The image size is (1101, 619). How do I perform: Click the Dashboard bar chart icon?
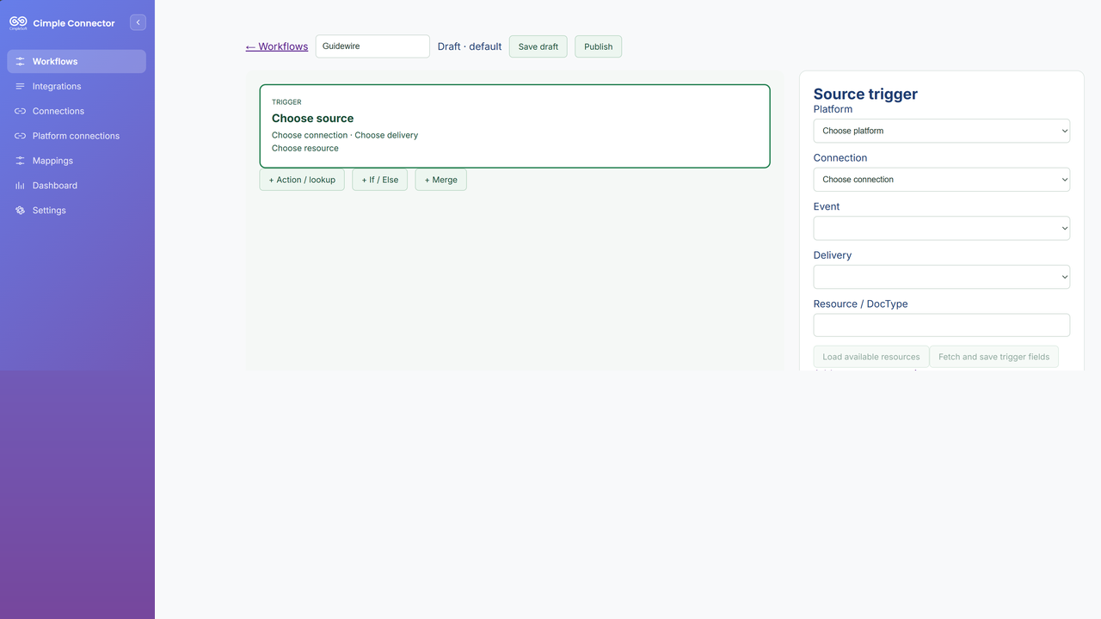pyautogui.click(x=20, y=186)
